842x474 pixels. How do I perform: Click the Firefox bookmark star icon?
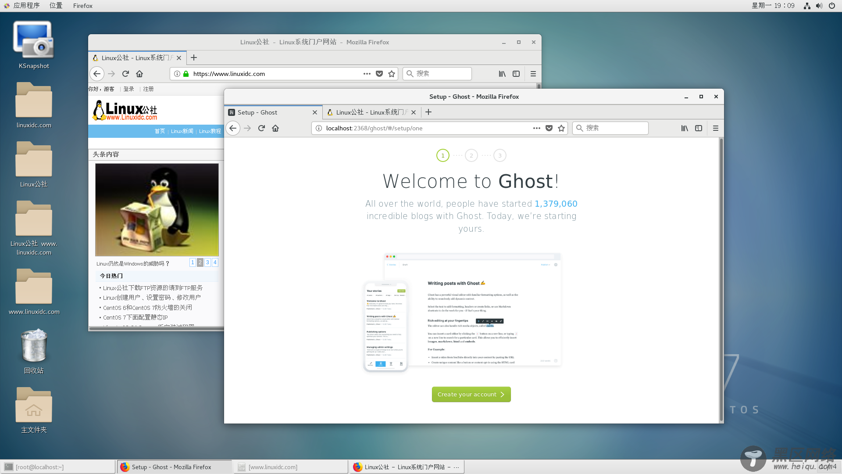pyautogui.click(x=561, y=128)
